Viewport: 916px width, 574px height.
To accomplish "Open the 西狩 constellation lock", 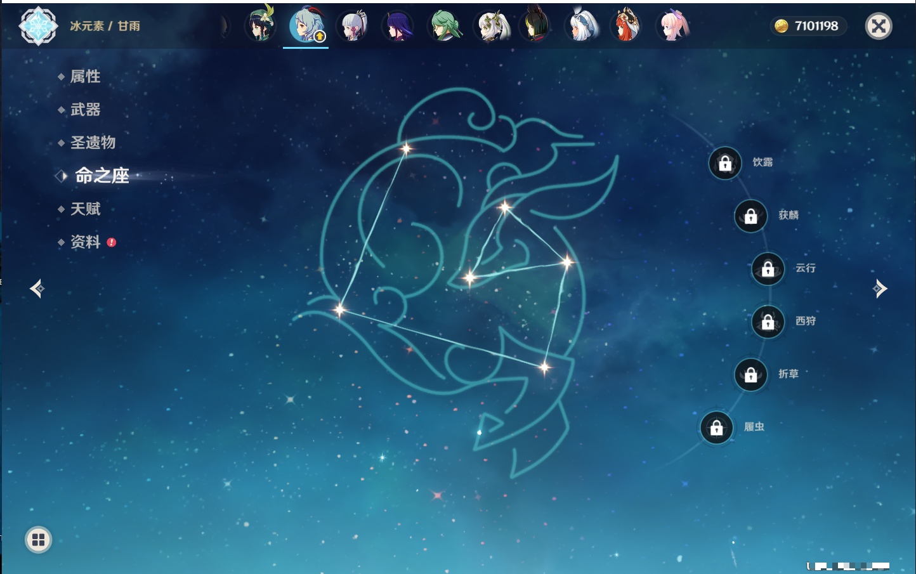I will [x=768, y=322].
